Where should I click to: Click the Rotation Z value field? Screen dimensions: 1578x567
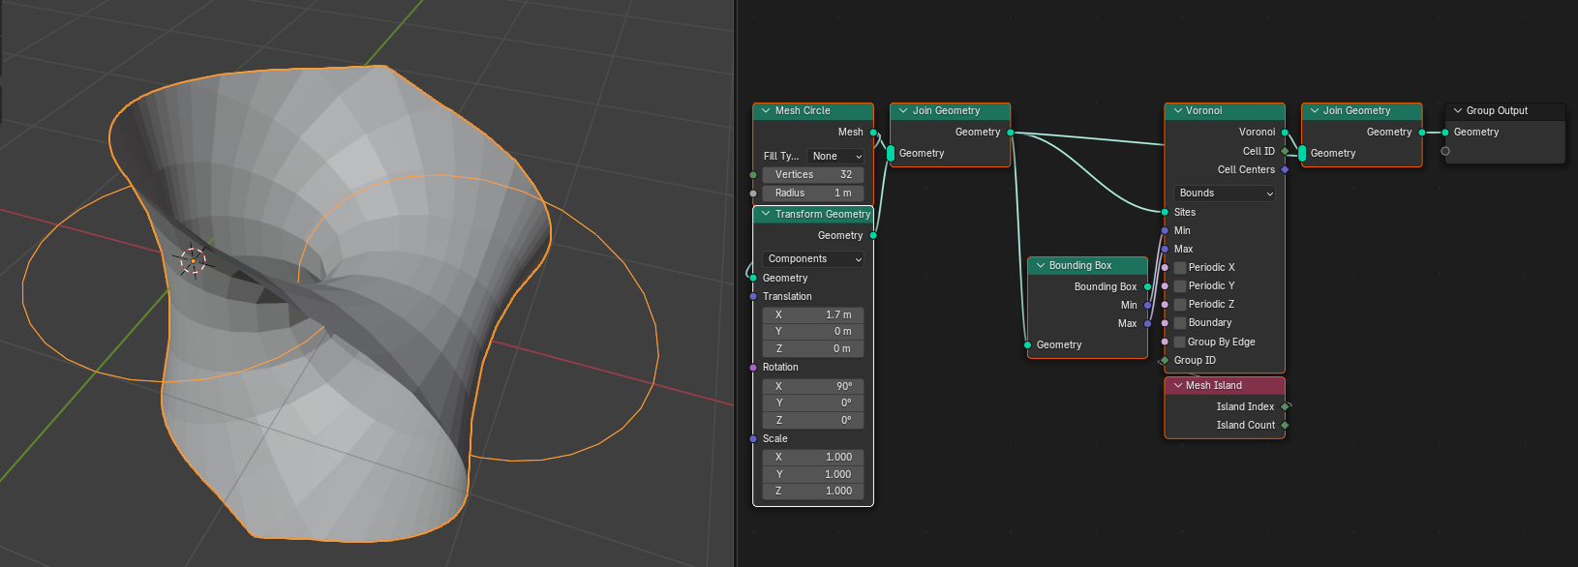click(813, 421)
